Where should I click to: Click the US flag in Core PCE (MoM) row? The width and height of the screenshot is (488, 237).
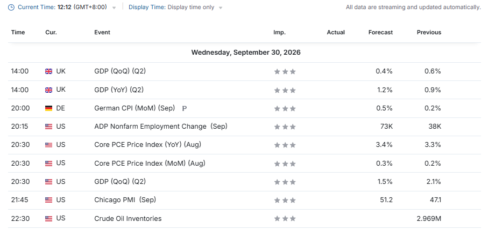[48, 163]
